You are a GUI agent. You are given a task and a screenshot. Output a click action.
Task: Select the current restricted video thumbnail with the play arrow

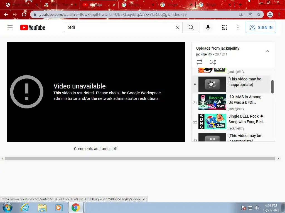pos(212,84)
